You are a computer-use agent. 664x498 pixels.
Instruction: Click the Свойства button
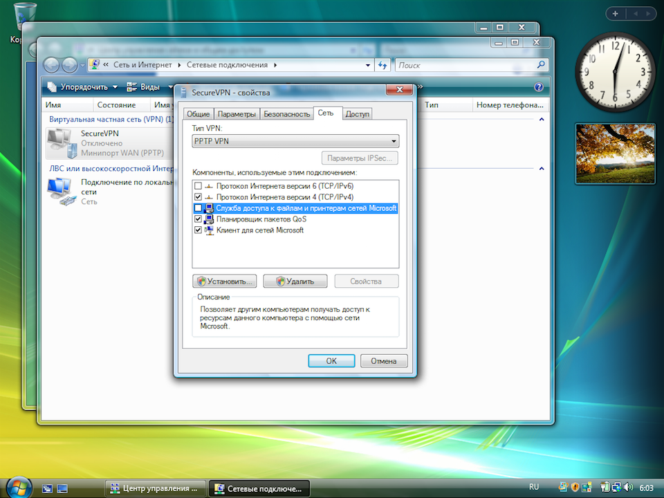click(367, 282)
